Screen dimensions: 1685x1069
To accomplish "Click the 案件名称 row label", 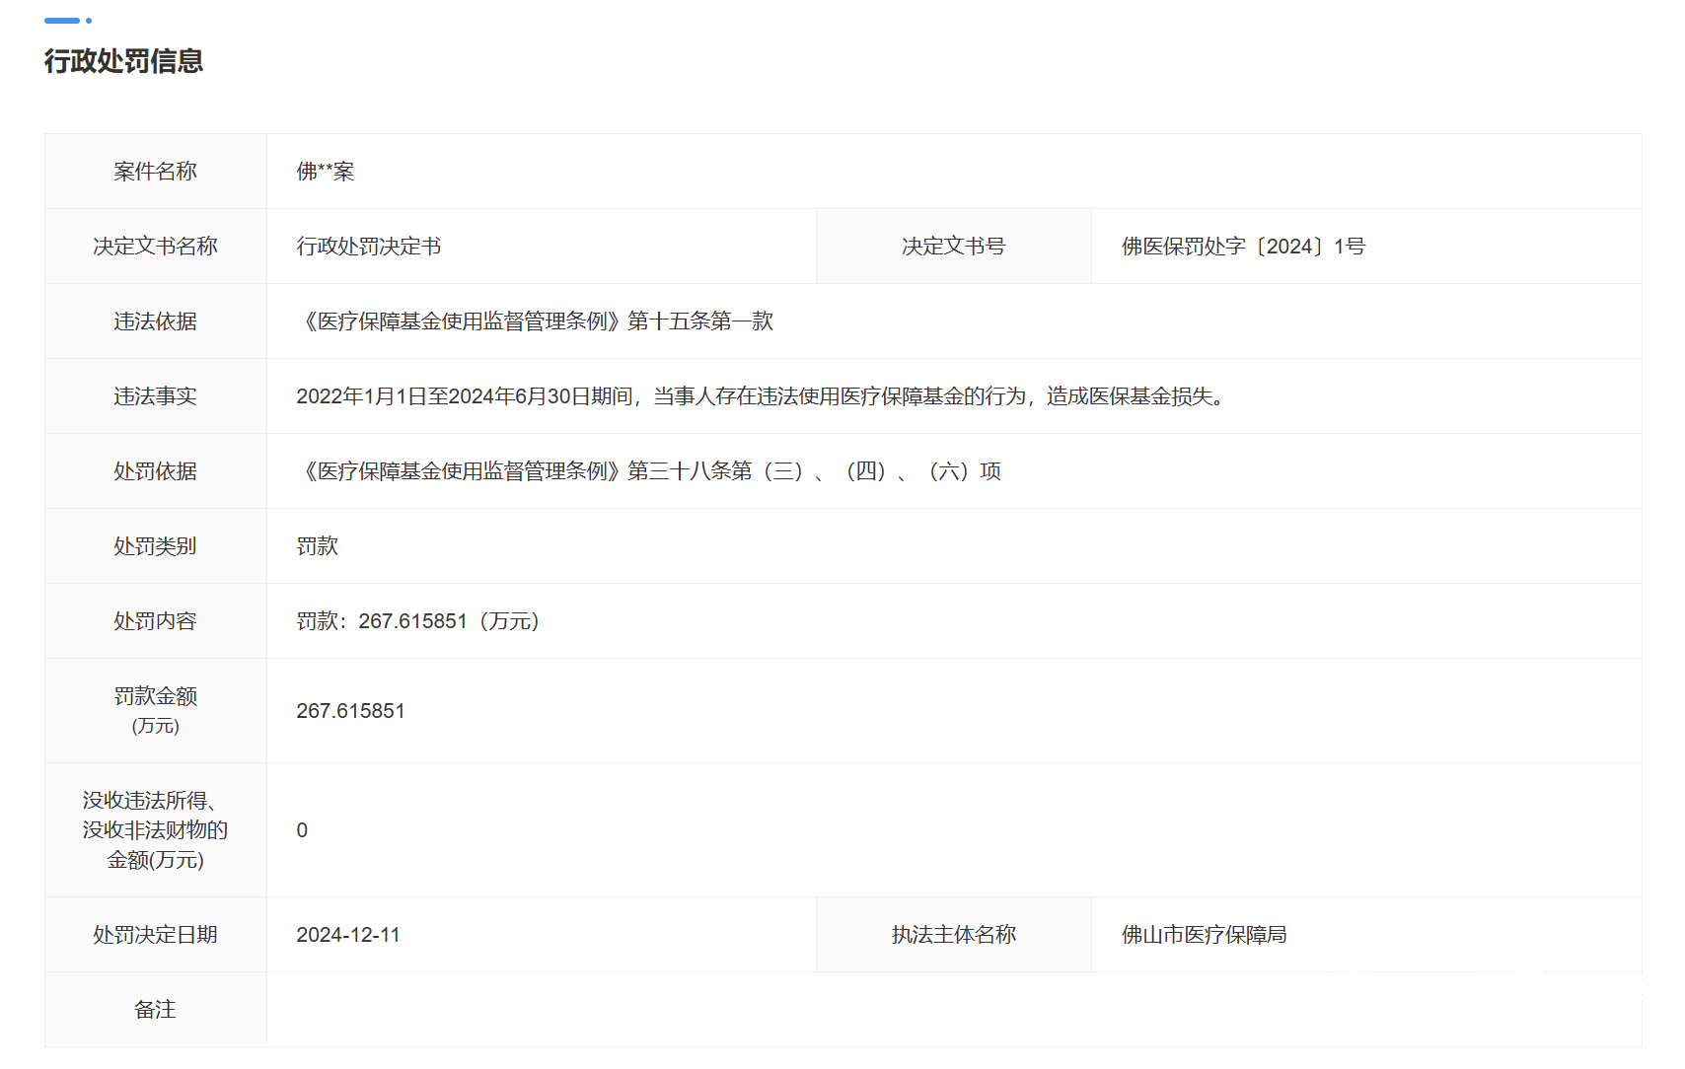I will (154, 171).
